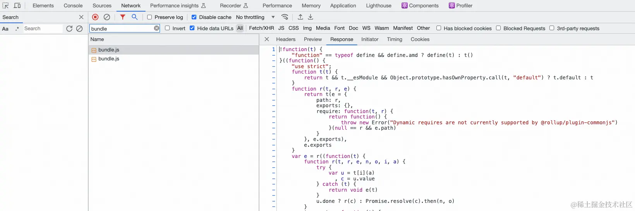The width and height of the screenshot is (635, 211).
Task: Clear the bundle filter text
Action: coord(156,28)
